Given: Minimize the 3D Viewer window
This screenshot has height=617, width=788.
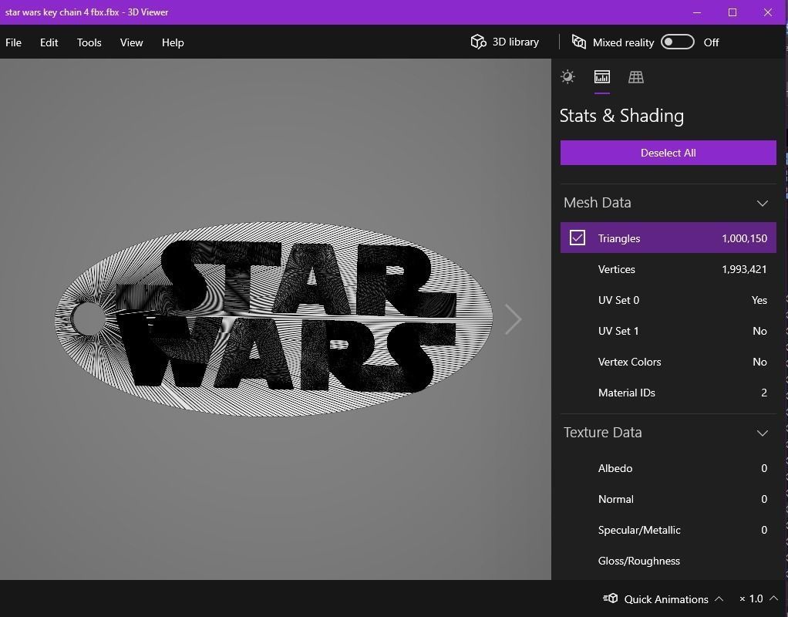Looking at the screenshot, I should pos(696,12).
